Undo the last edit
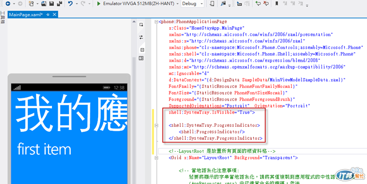Screen dimensions: 367x184 click(70, 4)
